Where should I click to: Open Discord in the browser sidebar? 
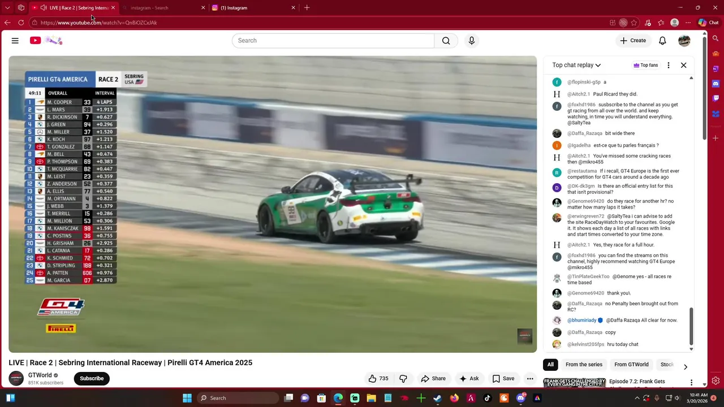tap(716, 84)
